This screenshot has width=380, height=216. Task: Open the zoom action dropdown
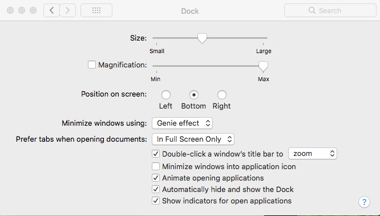pos(312,154)
